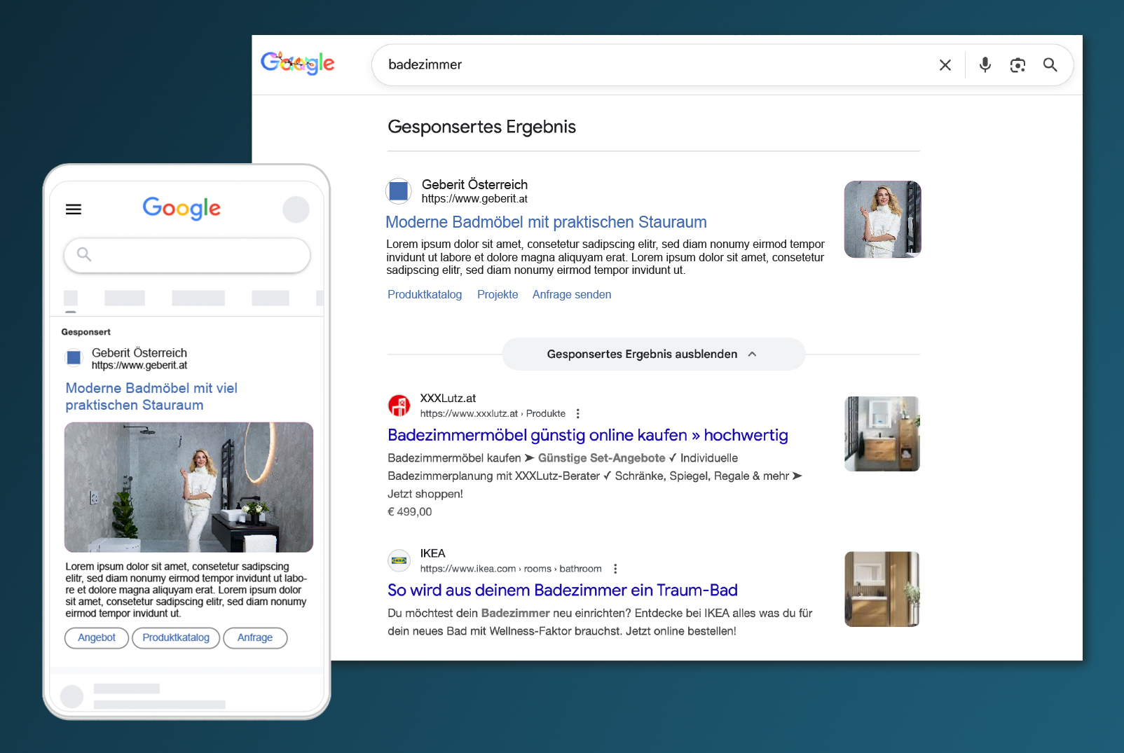
Task: Open the profile avatar in the mobile view
Action: [296, 209]
